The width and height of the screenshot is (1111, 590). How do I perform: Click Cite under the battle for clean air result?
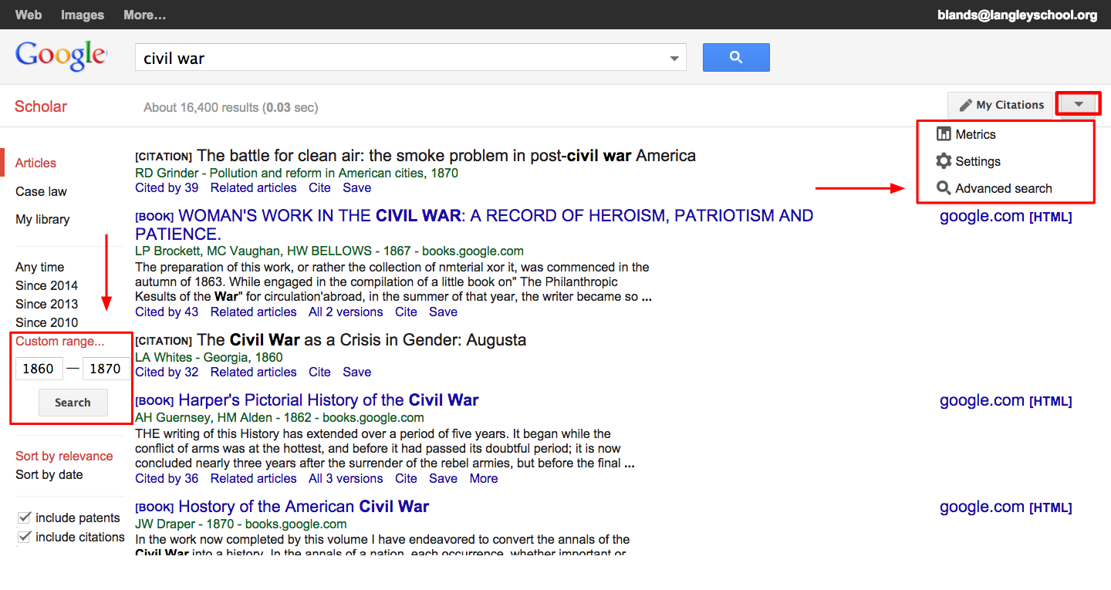coord(319,187)
